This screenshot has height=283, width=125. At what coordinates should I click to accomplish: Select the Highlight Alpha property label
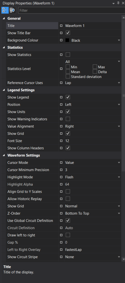click(x=20, y=184)
